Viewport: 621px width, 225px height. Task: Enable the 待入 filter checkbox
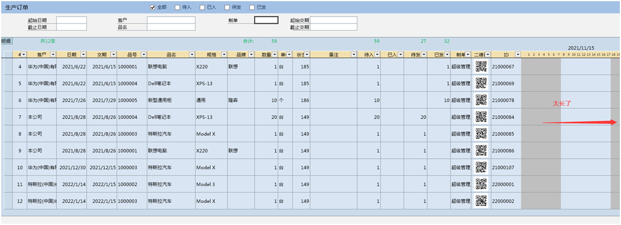[x=177, y=7]
